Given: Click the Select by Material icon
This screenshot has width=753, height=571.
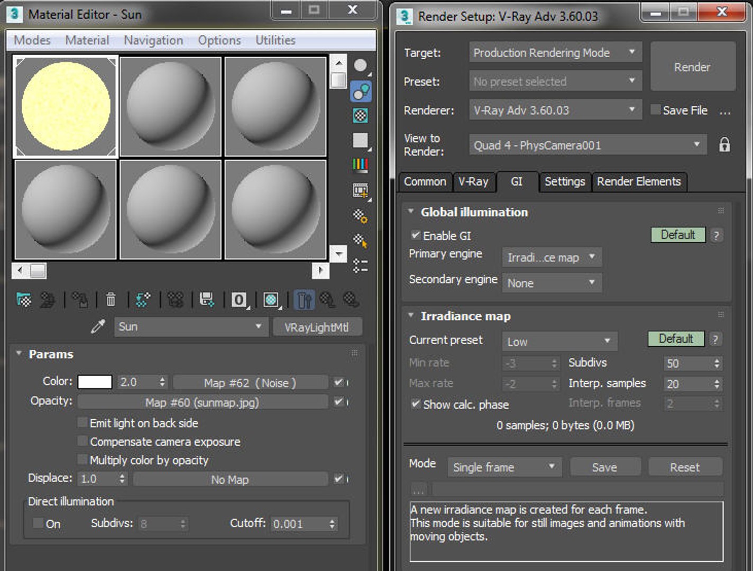Looking at the screenshot, I should [x=361, y=241].
